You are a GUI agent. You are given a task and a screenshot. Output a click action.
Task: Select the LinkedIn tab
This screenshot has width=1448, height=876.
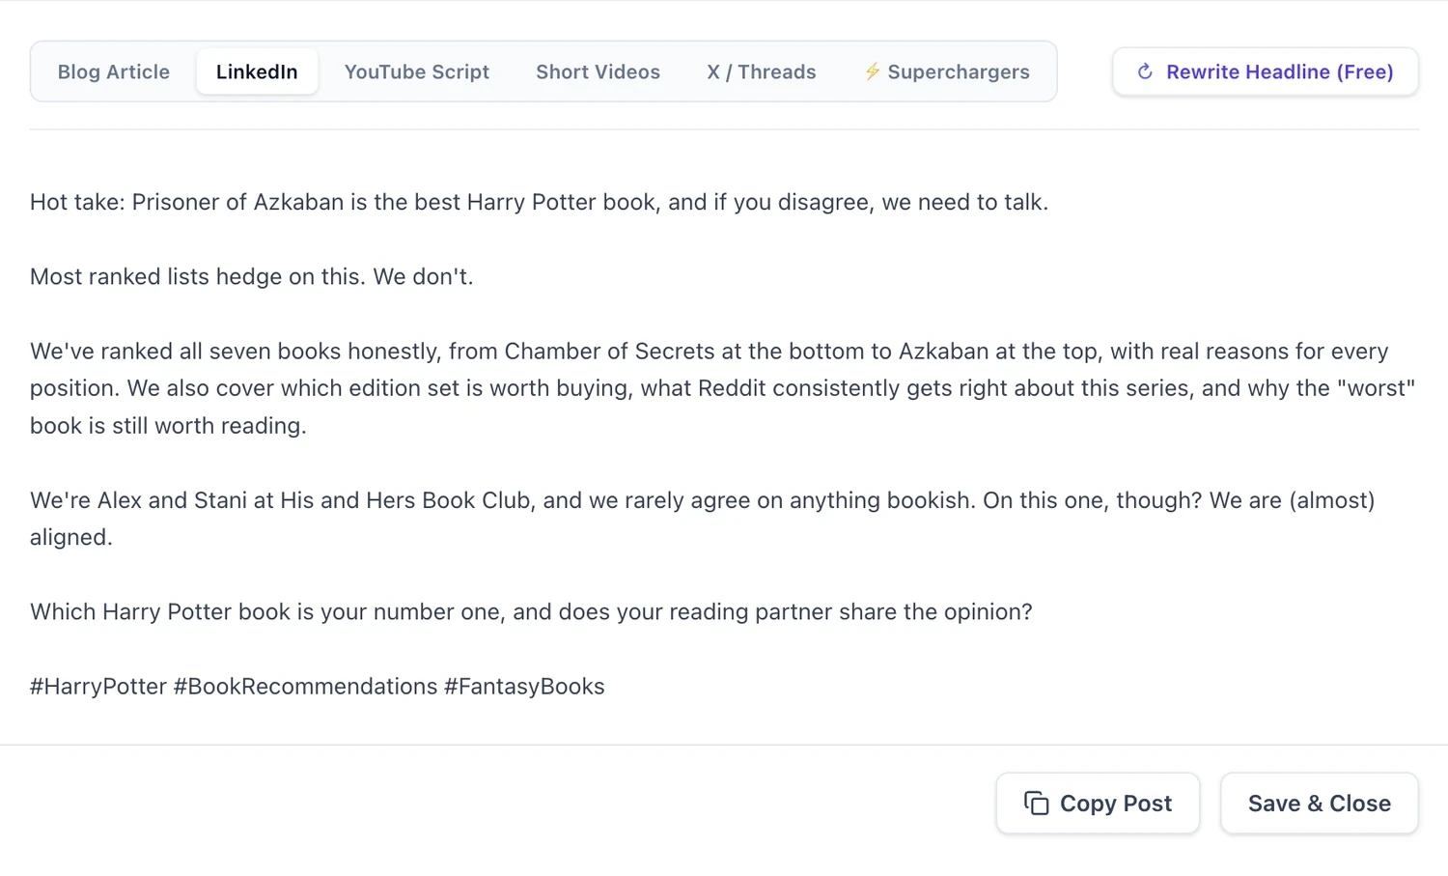[257, 71]
